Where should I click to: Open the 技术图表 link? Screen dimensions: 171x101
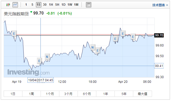click(x=160, y=5)
